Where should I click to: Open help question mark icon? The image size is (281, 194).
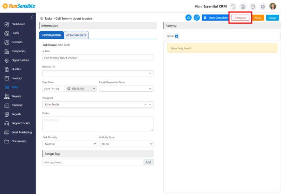pyautogui.click(x=253, y=7)
